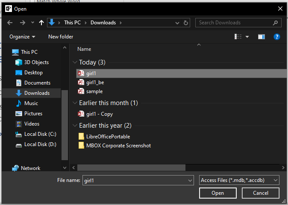288x205 pixels.
Task: Open Desktop in sidebar
Action: [29, 73]
